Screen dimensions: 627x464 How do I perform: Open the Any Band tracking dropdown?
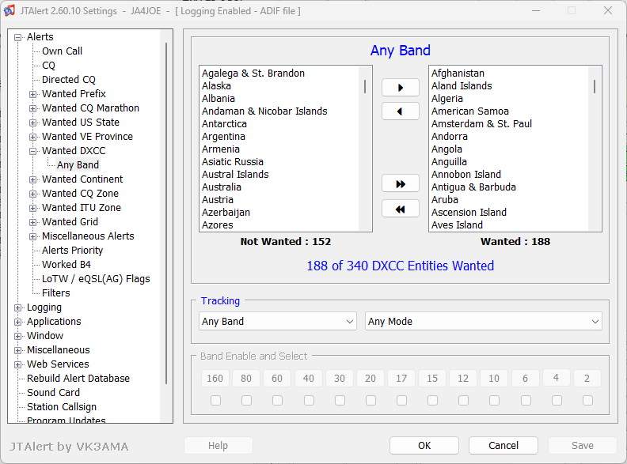point(278,322)
